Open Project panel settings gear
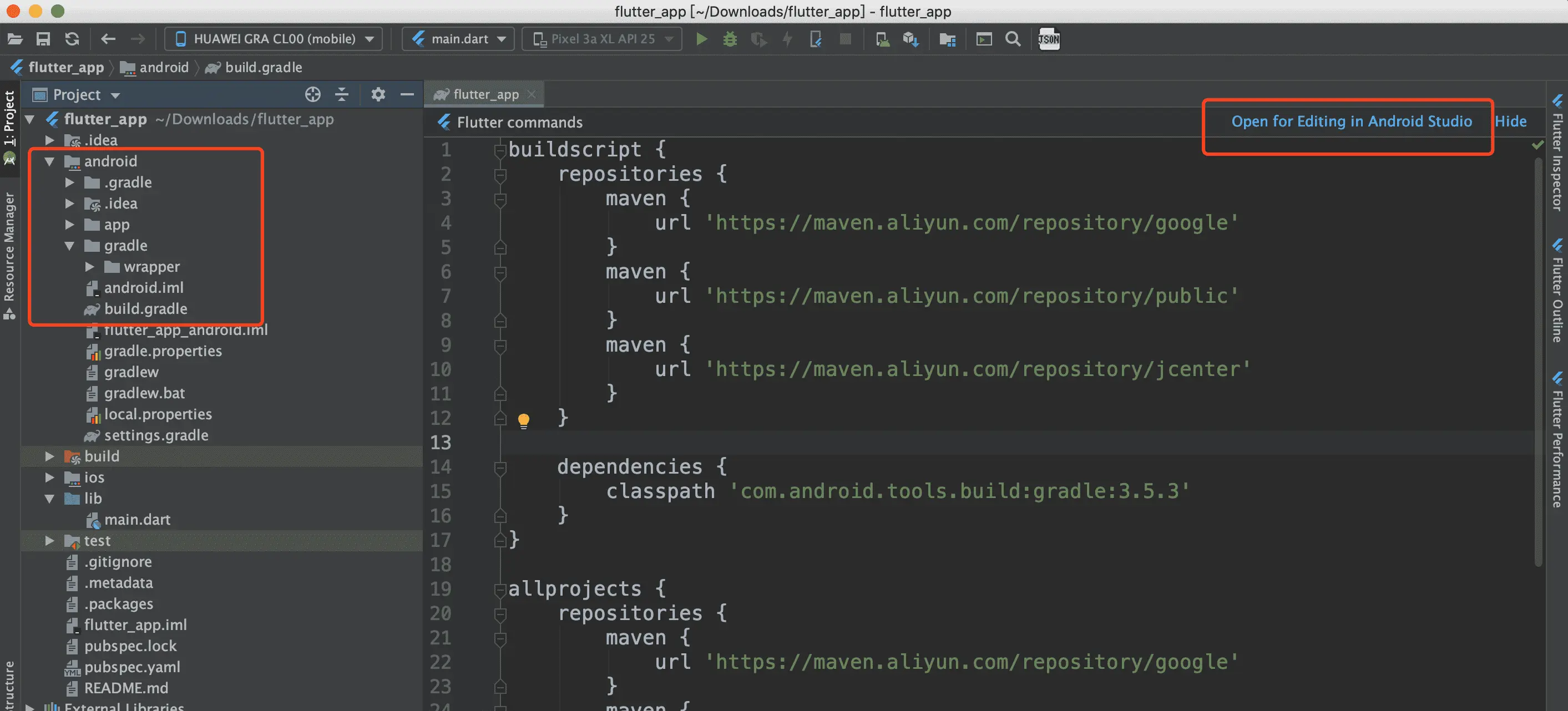 378,94
